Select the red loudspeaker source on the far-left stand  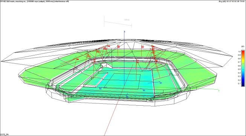coord(77,59)
